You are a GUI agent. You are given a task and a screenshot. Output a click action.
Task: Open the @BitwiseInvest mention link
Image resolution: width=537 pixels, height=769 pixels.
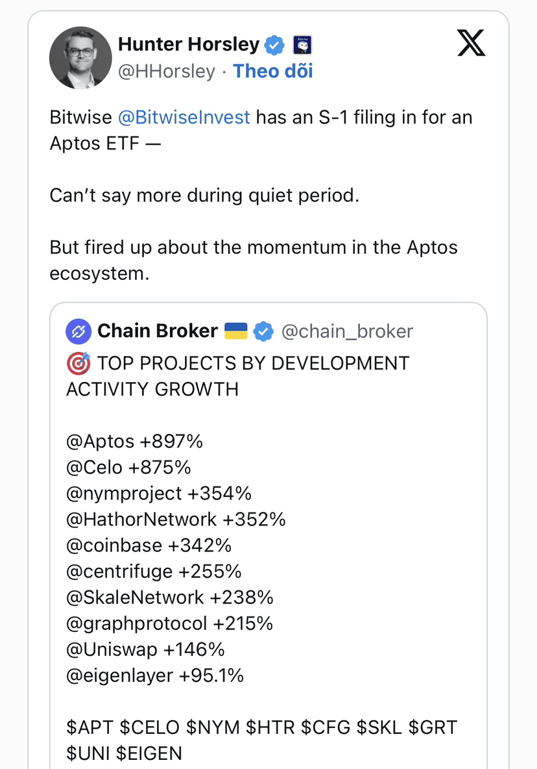(x=184, y=118)
